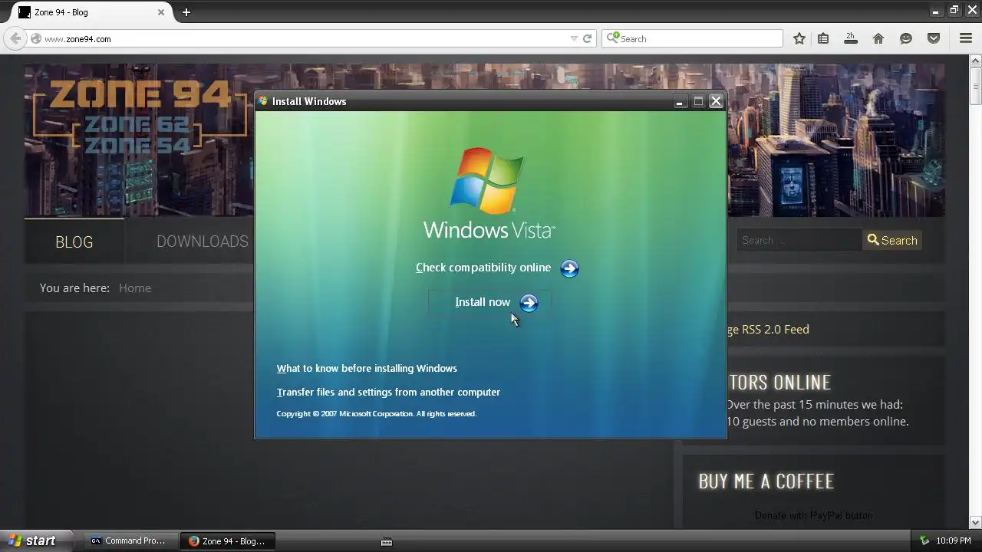The image size is (982, 552).
Task: Show bookmarks list icon in Firefox toolbar
Action: (x=823, y=38)
